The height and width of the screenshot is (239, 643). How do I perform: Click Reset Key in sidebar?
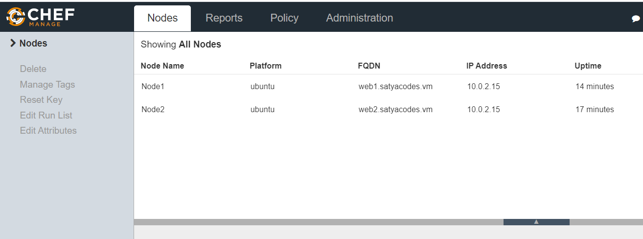click(x=41, y=100)
